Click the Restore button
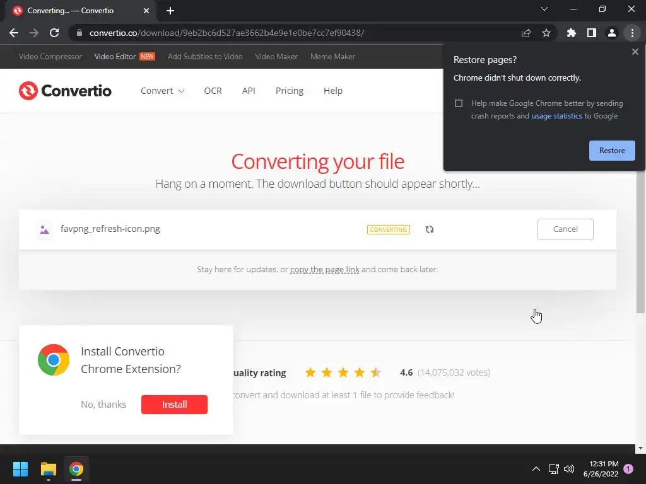Screen dimensions: 646x484 (x=612, y=151)
